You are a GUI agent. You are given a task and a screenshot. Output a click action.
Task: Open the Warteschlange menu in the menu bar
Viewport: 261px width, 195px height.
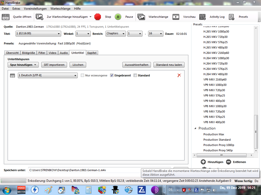coord(60,9)
